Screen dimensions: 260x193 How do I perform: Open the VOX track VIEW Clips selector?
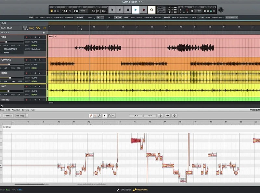click(34, 42)
